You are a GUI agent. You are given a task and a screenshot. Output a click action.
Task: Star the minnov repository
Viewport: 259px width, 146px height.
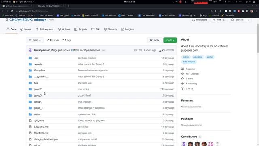[x=237, y=20]
